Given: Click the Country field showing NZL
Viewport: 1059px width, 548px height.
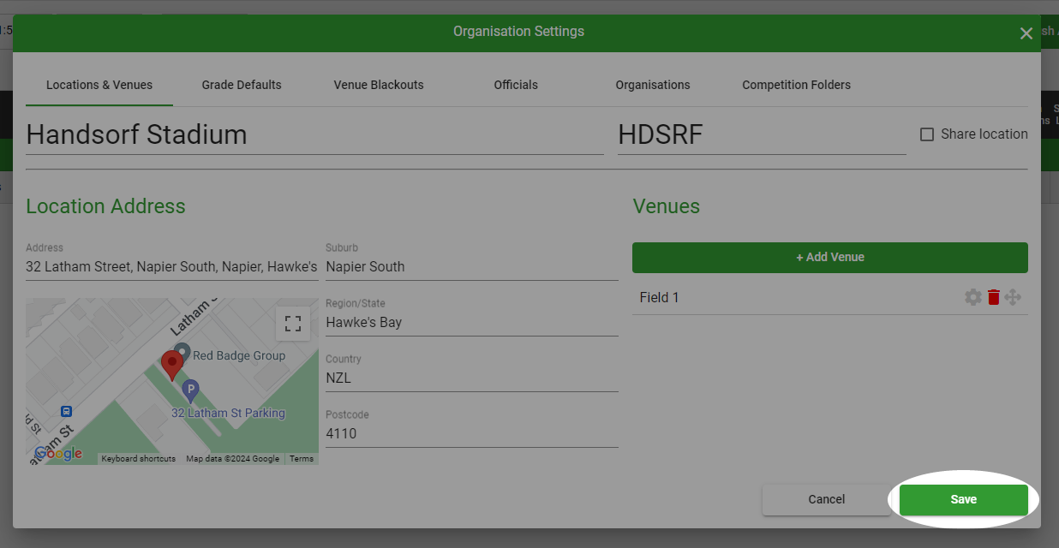Looking at the screenshot, I should (x=472, y=378).
